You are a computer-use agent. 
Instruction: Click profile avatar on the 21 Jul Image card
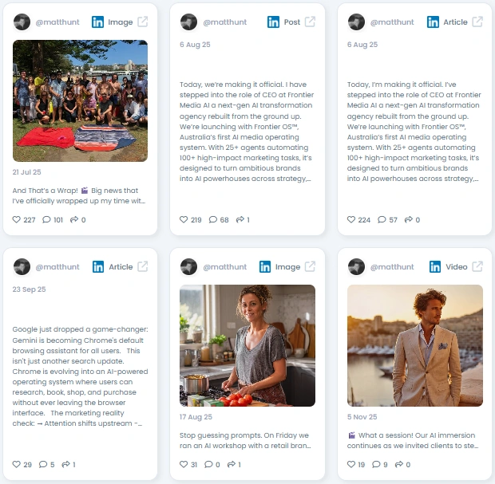22,22
